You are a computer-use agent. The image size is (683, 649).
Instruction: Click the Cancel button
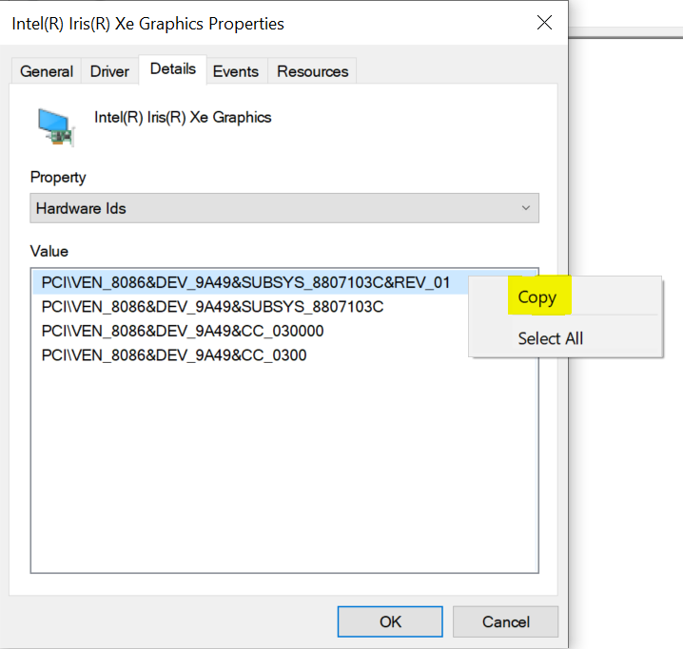coord(506,621)
